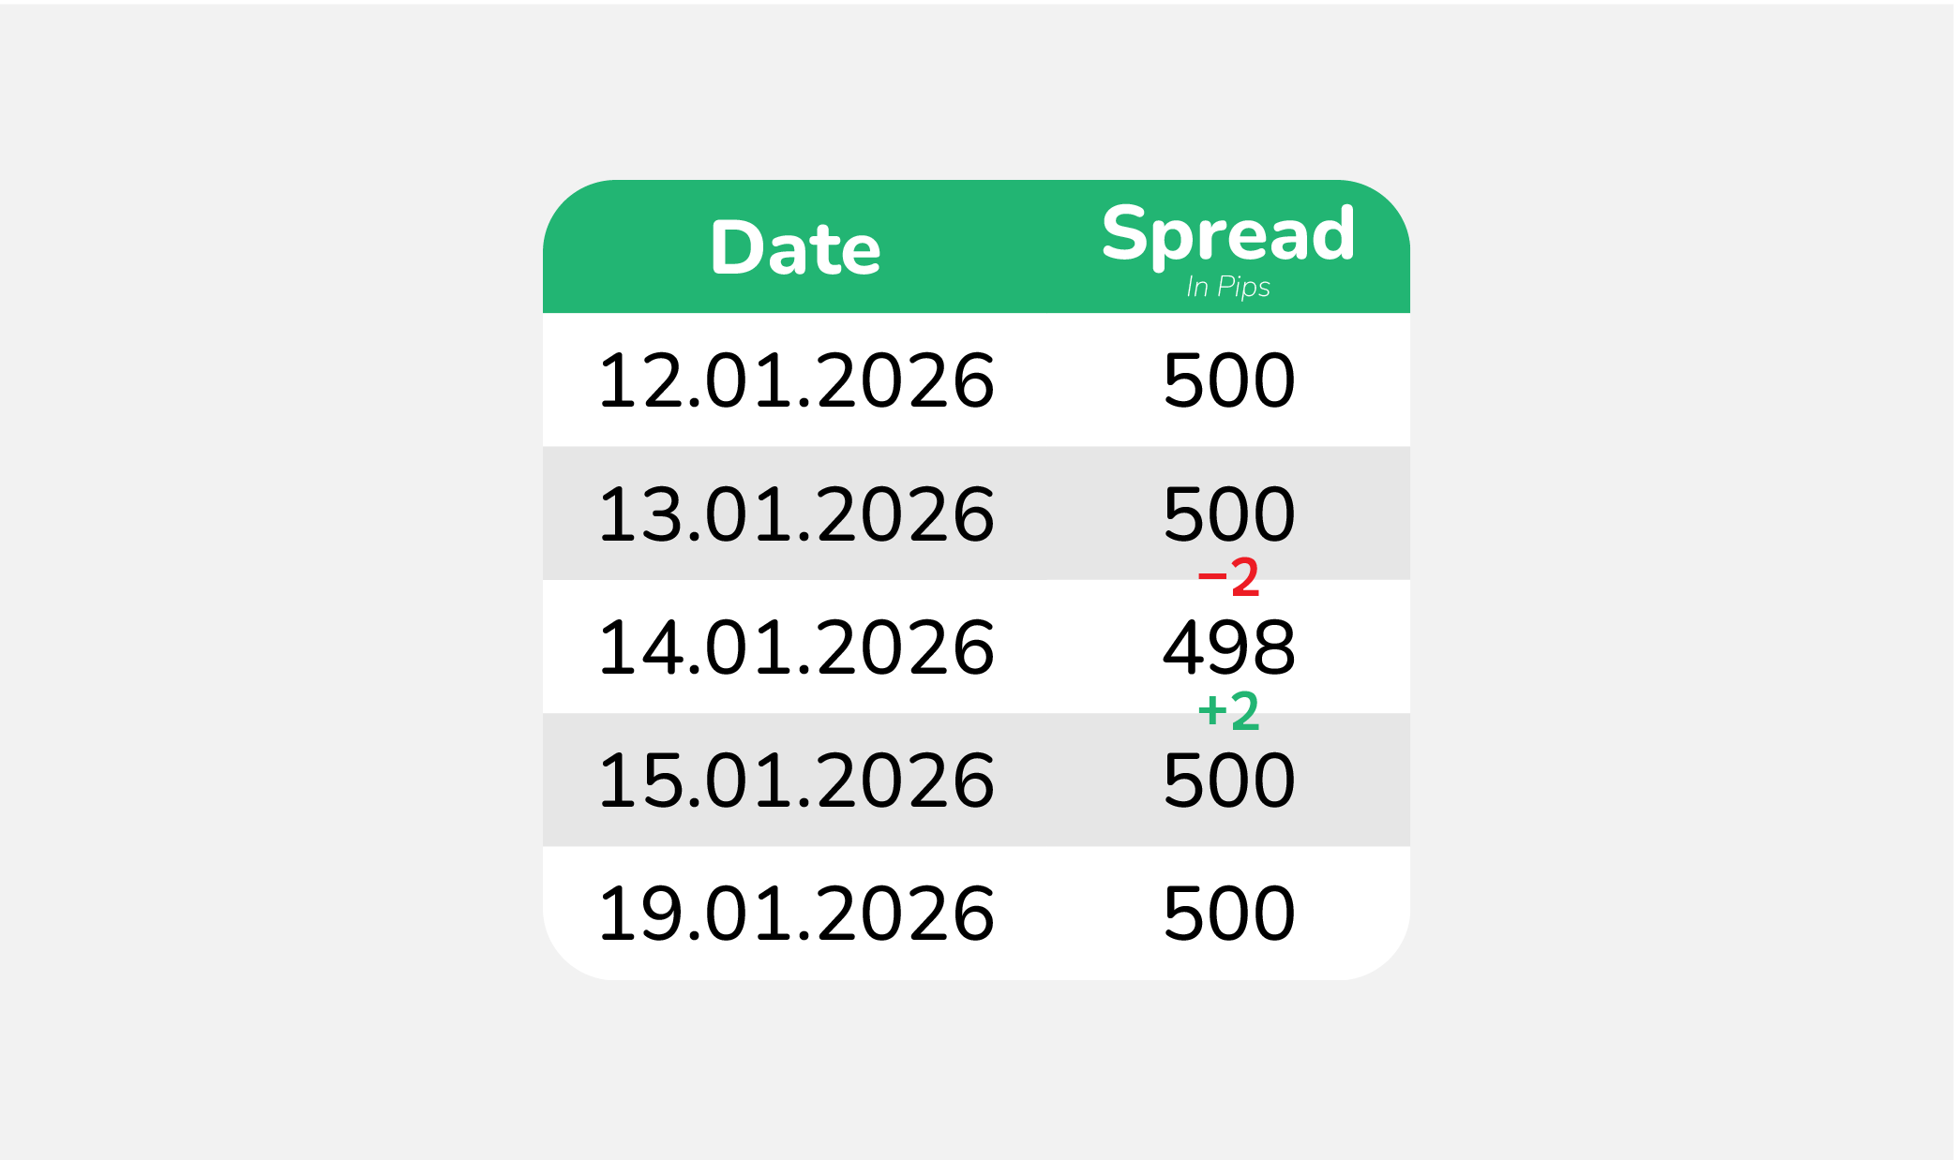This screenshot has height=1160, width=1954.
Task: Select the 14.01.2026 date cell
Action: 796,647
